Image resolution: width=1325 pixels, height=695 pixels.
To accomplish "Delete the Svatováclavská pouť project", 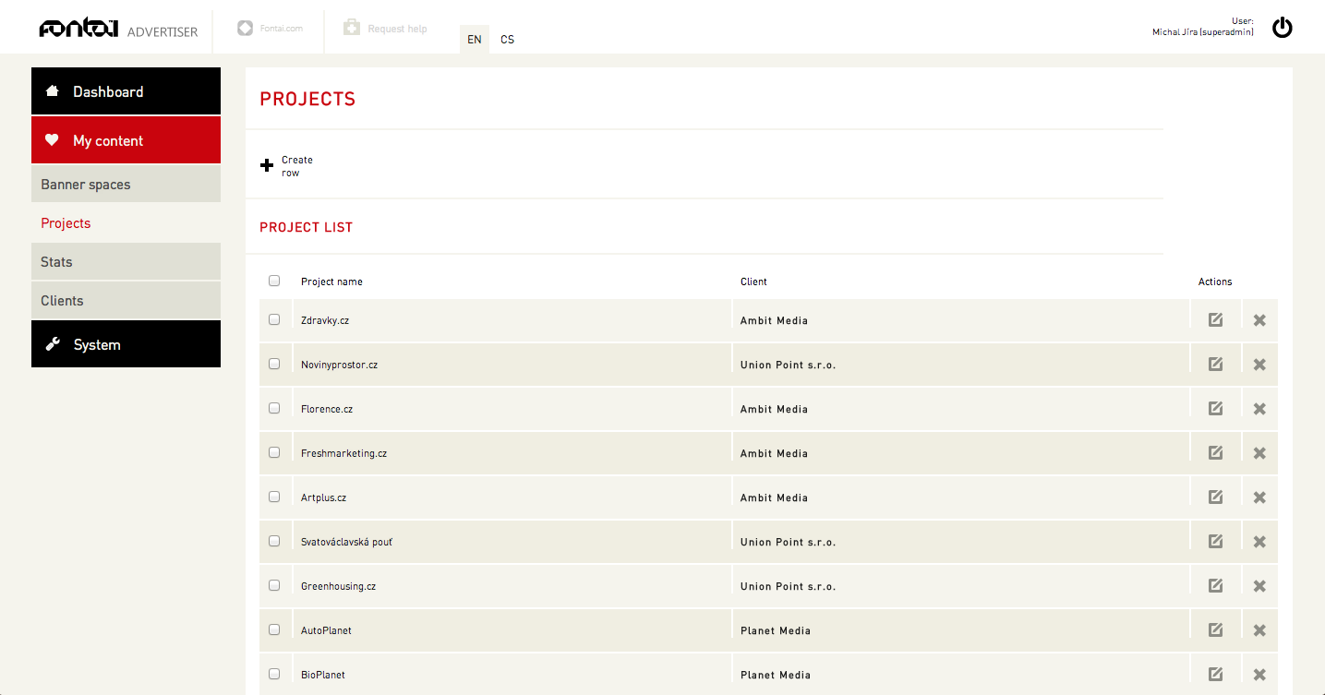I will click(1259, 542).
